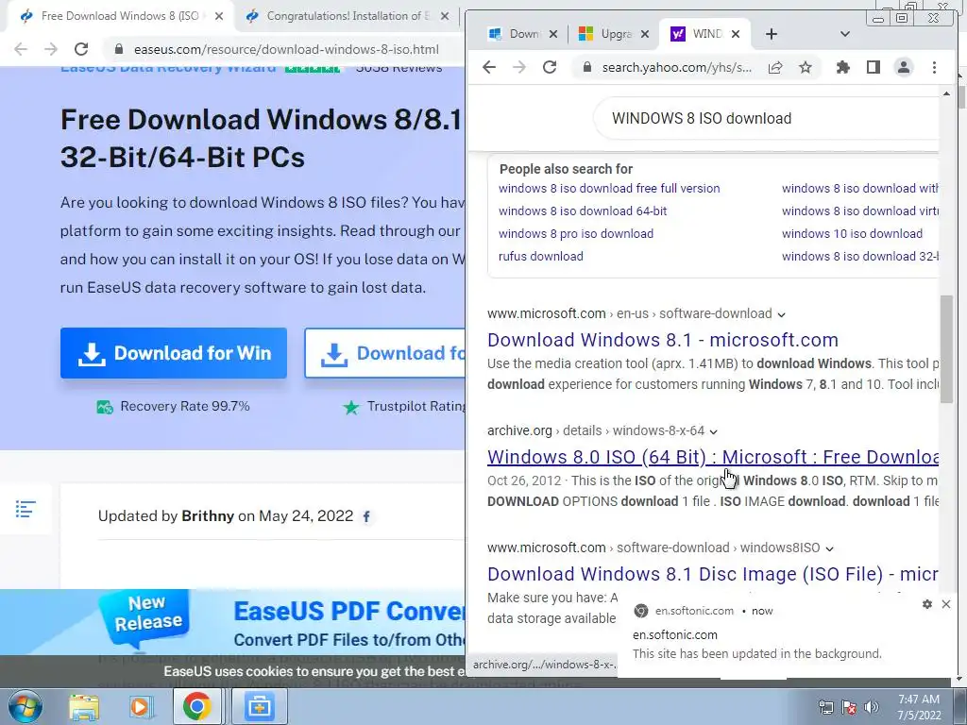
Task: Click the forward arrow in the EaseUS window
Action: coord(51,49)
